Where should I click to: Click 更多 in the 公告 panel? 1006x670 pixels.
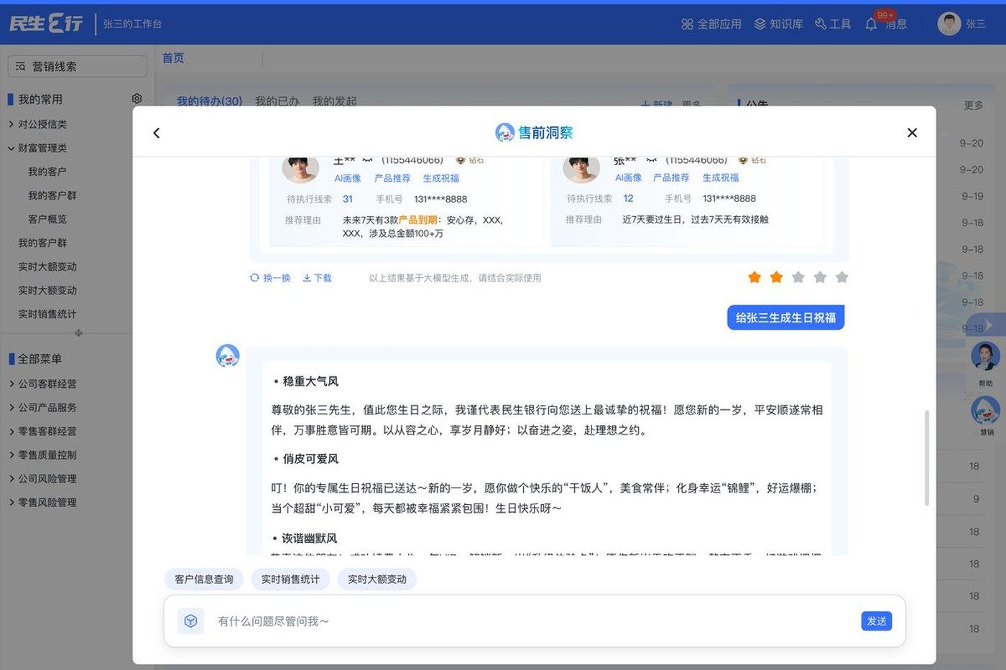pyautogui.click(x=974, y=106)
